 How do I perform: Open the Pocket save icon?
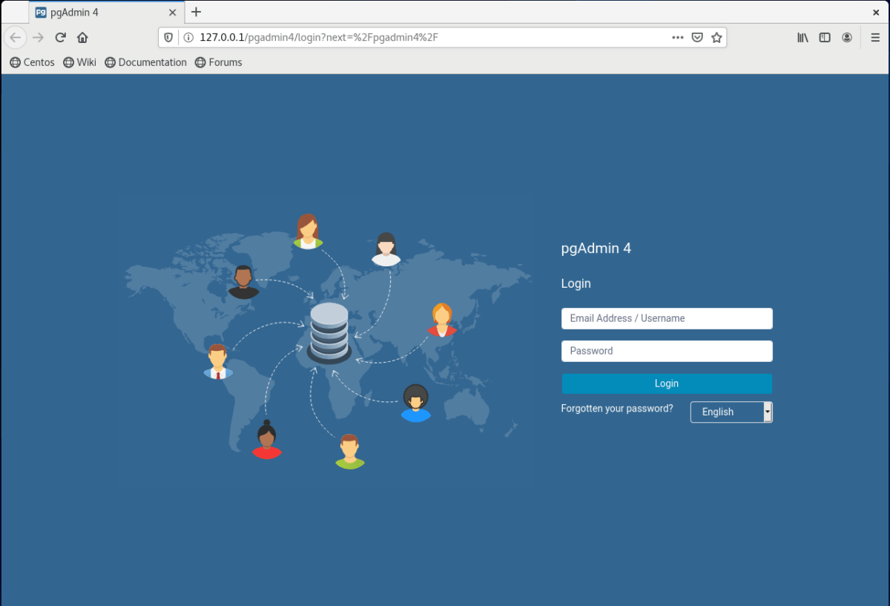pyautogui.click(x=697, y=37)
